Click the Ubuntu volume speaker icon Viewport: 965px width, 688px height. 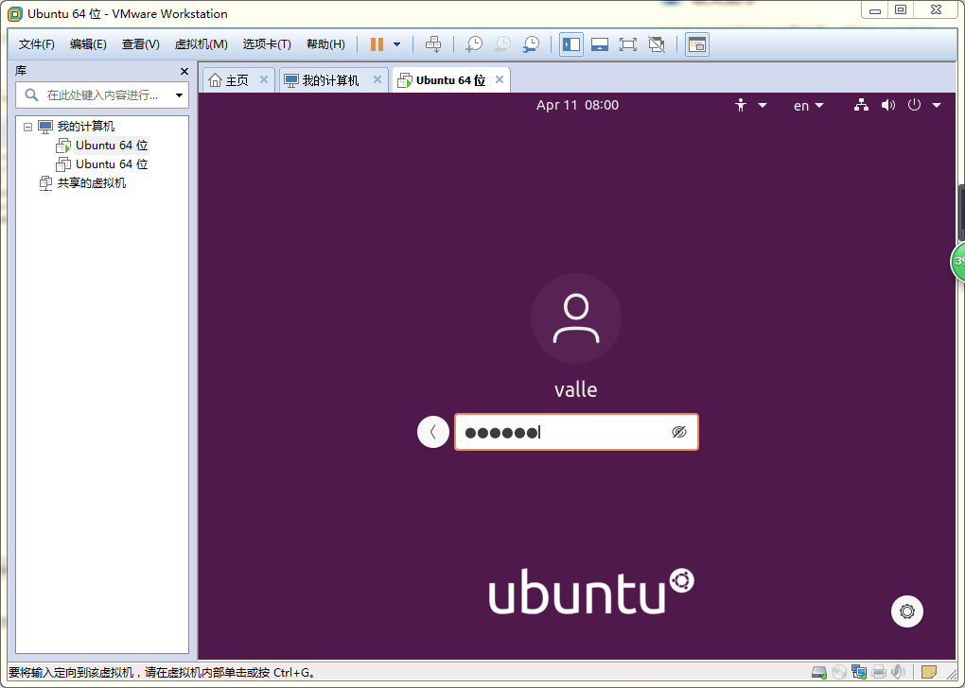(x=888, y=105)
